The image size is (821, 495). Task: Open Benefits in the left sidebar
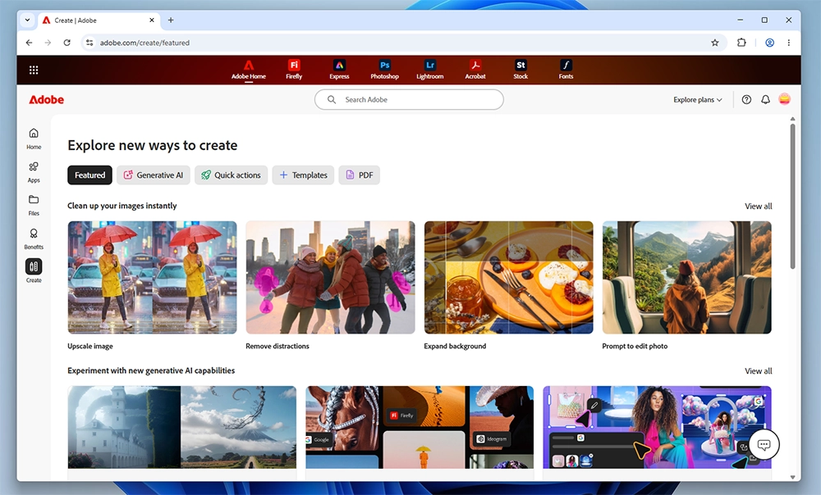pos(34,238)
